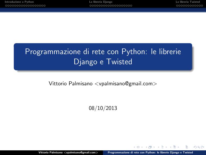Click last slide dot under La libreria Django

[131, 6]
